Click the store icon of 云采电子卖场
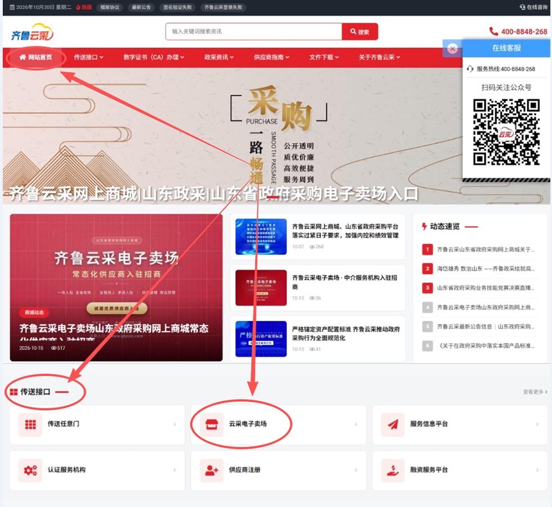The height and width of the screenshot is (507, 552). (x=212, y=424)
